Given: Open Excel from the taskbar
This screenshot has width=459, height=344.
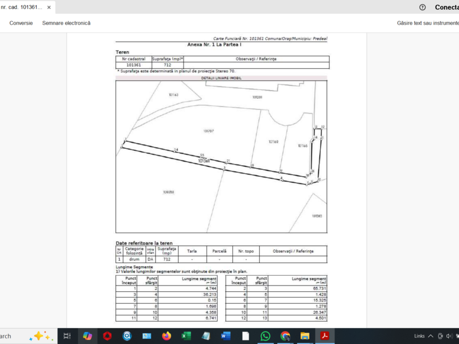Looking at the screenshot, I should [x=186, y=336].
